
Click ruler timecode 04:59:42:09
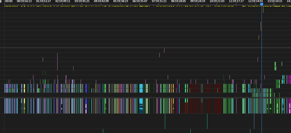(x=101, y=1)
